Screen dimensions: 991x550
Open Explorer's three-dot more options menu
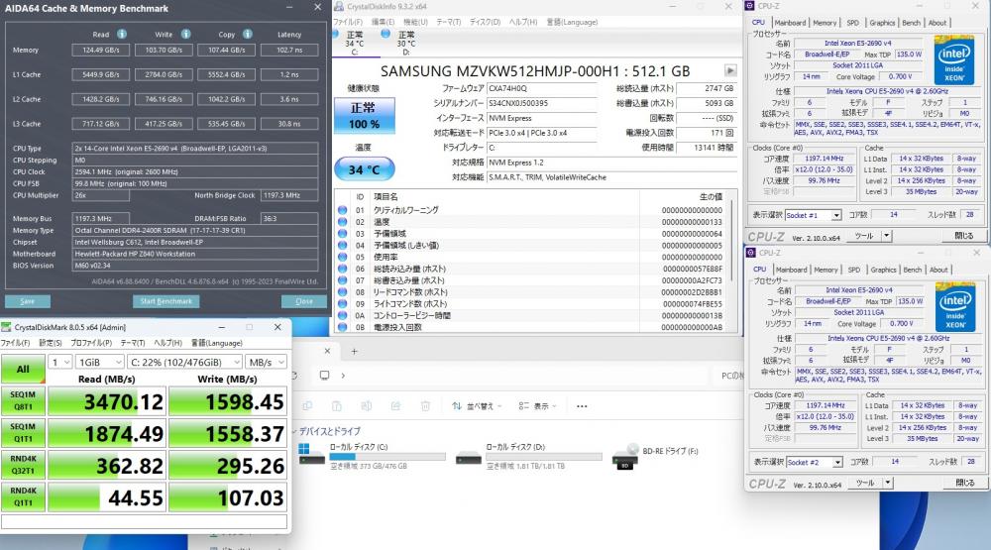pyautogui.click(x=582, y=406)
